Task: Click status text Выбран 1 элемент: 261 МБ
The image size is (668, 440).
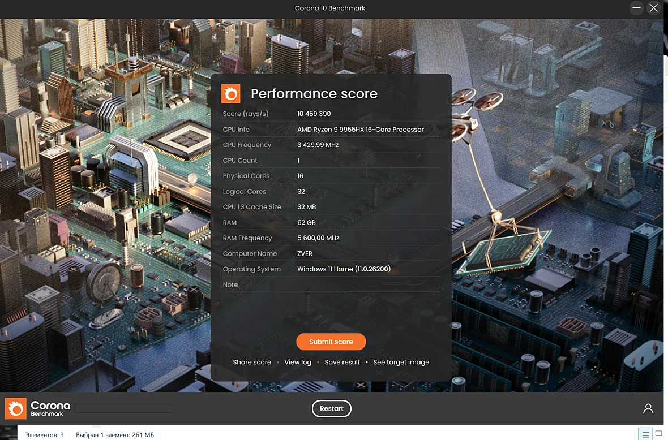Action: 115,435
